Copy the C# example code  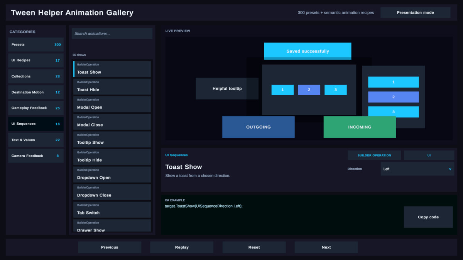(x=428, y=217)
